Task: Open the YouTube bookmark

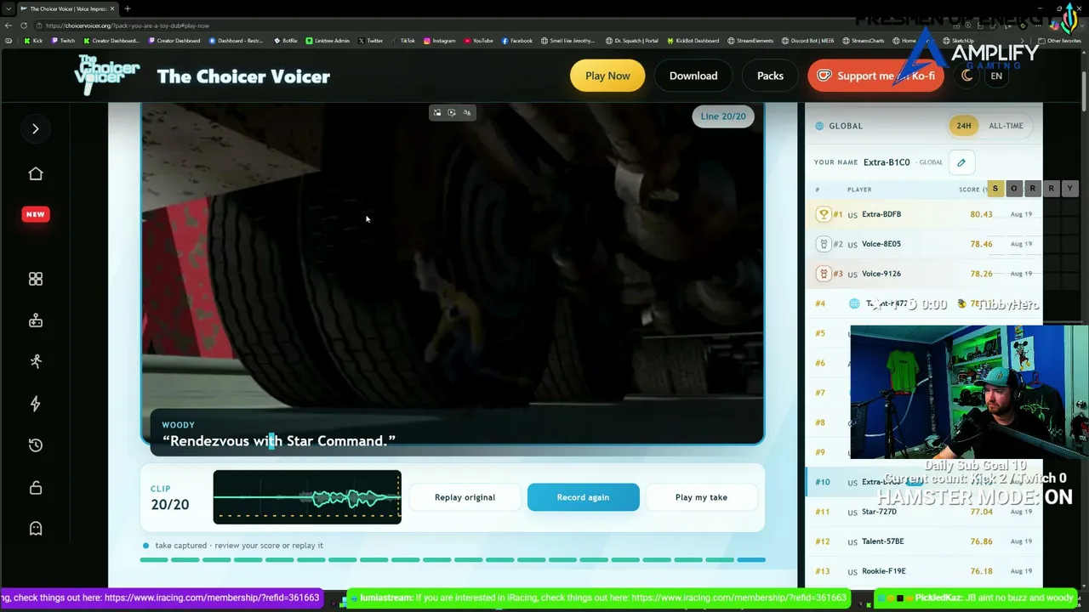Action: coord(478,41)
